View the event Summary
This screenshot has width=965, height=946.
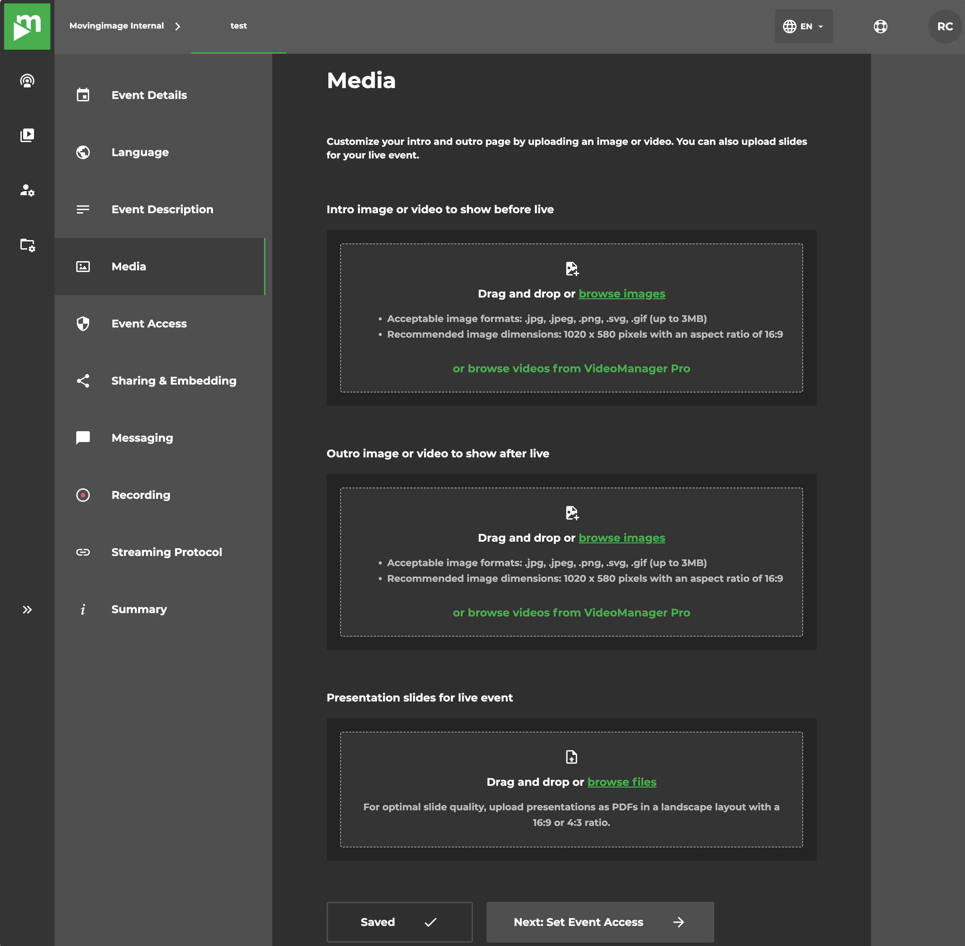coord(160,609)
